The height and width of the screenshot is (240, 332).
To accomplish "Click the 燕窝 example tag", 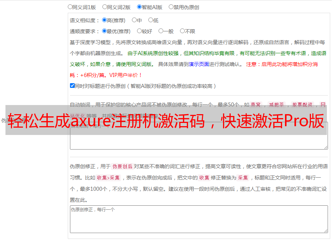I will coord(255,105).
